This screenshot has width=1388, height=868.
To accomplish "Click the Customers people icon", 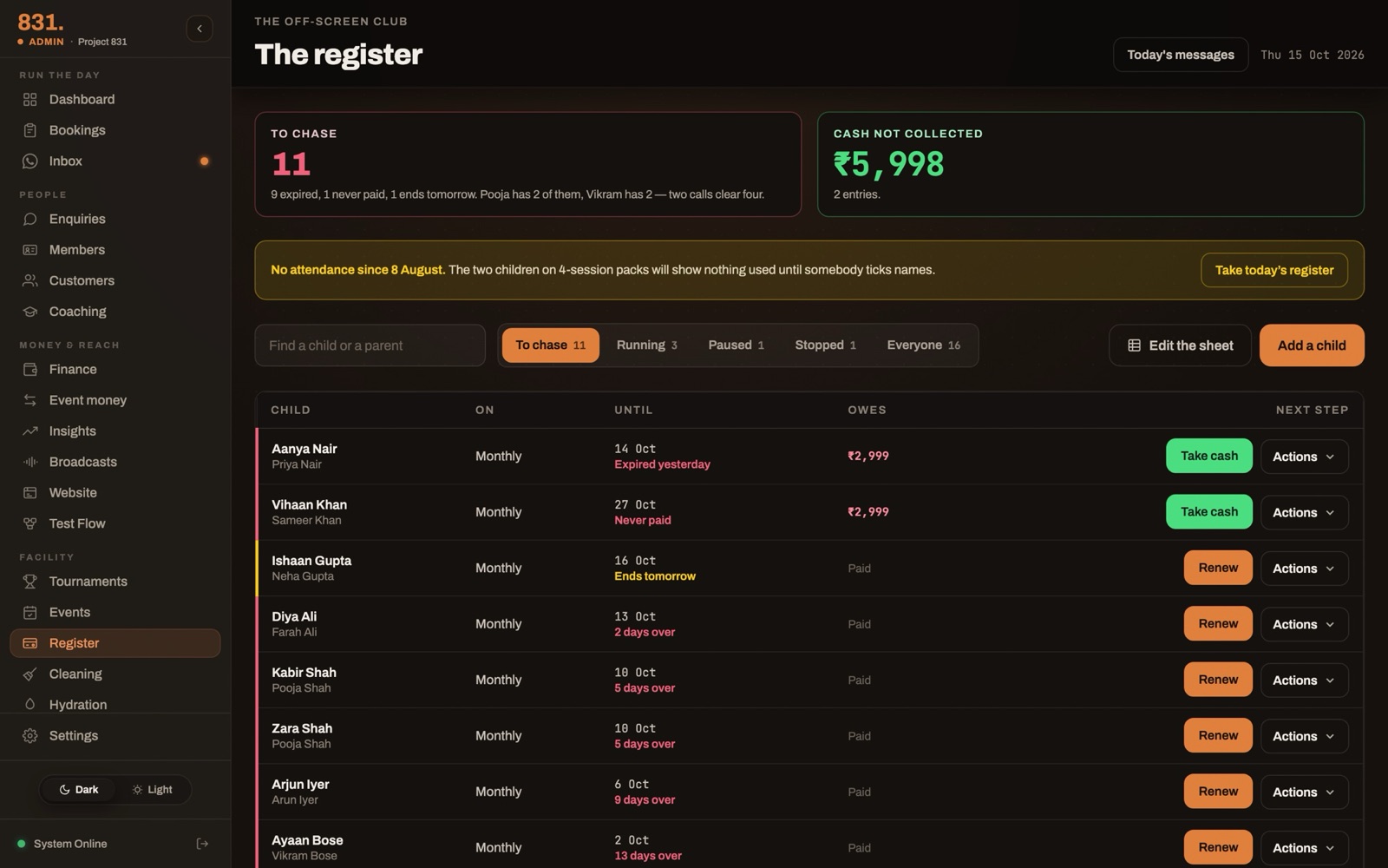I will click(x=29, y=281).
